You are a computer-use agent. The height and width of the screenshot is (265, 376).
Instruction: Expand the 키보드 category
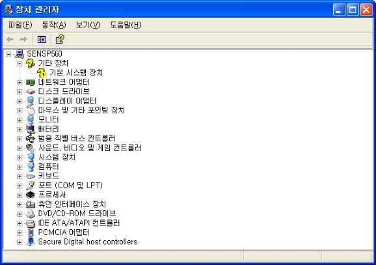tap(20, 176)
